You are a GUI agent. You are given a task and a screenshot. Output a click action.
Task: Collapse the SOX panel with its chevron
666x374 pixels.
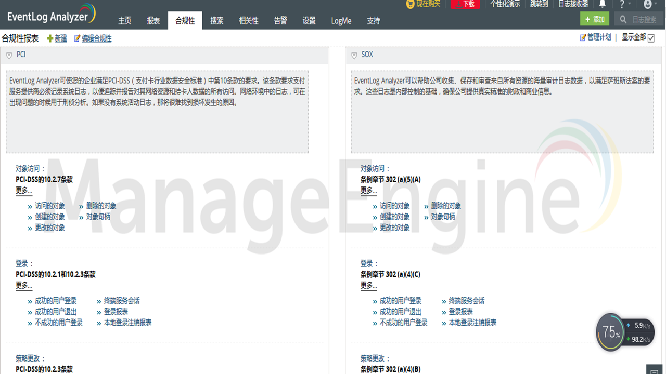coord(354,54)
